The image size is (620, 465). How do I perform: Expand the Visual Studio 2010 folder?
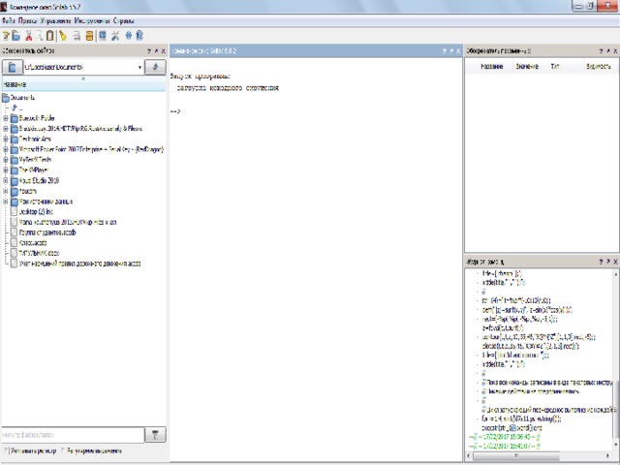tap(6, 181)
